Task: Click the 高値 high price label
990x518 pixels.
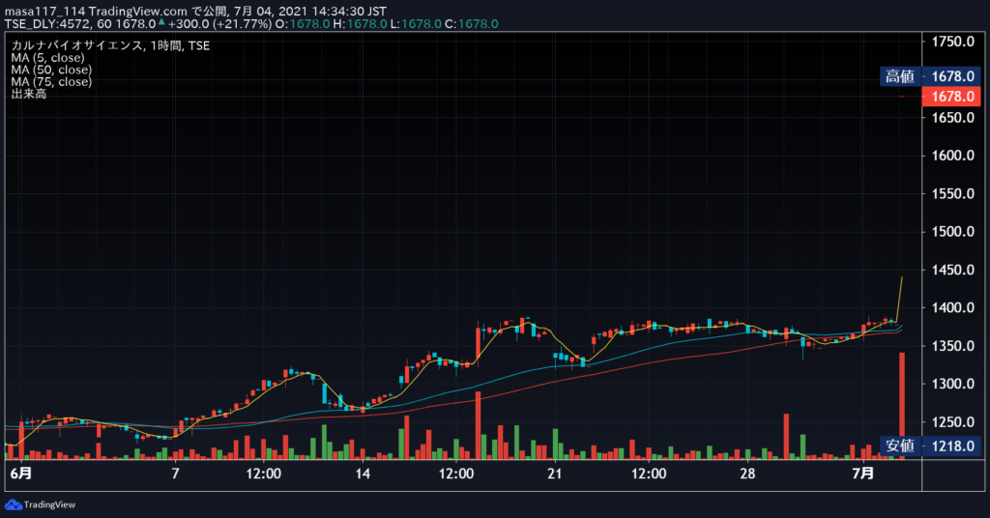Action: pyautogui.click(x=900, y=76)
